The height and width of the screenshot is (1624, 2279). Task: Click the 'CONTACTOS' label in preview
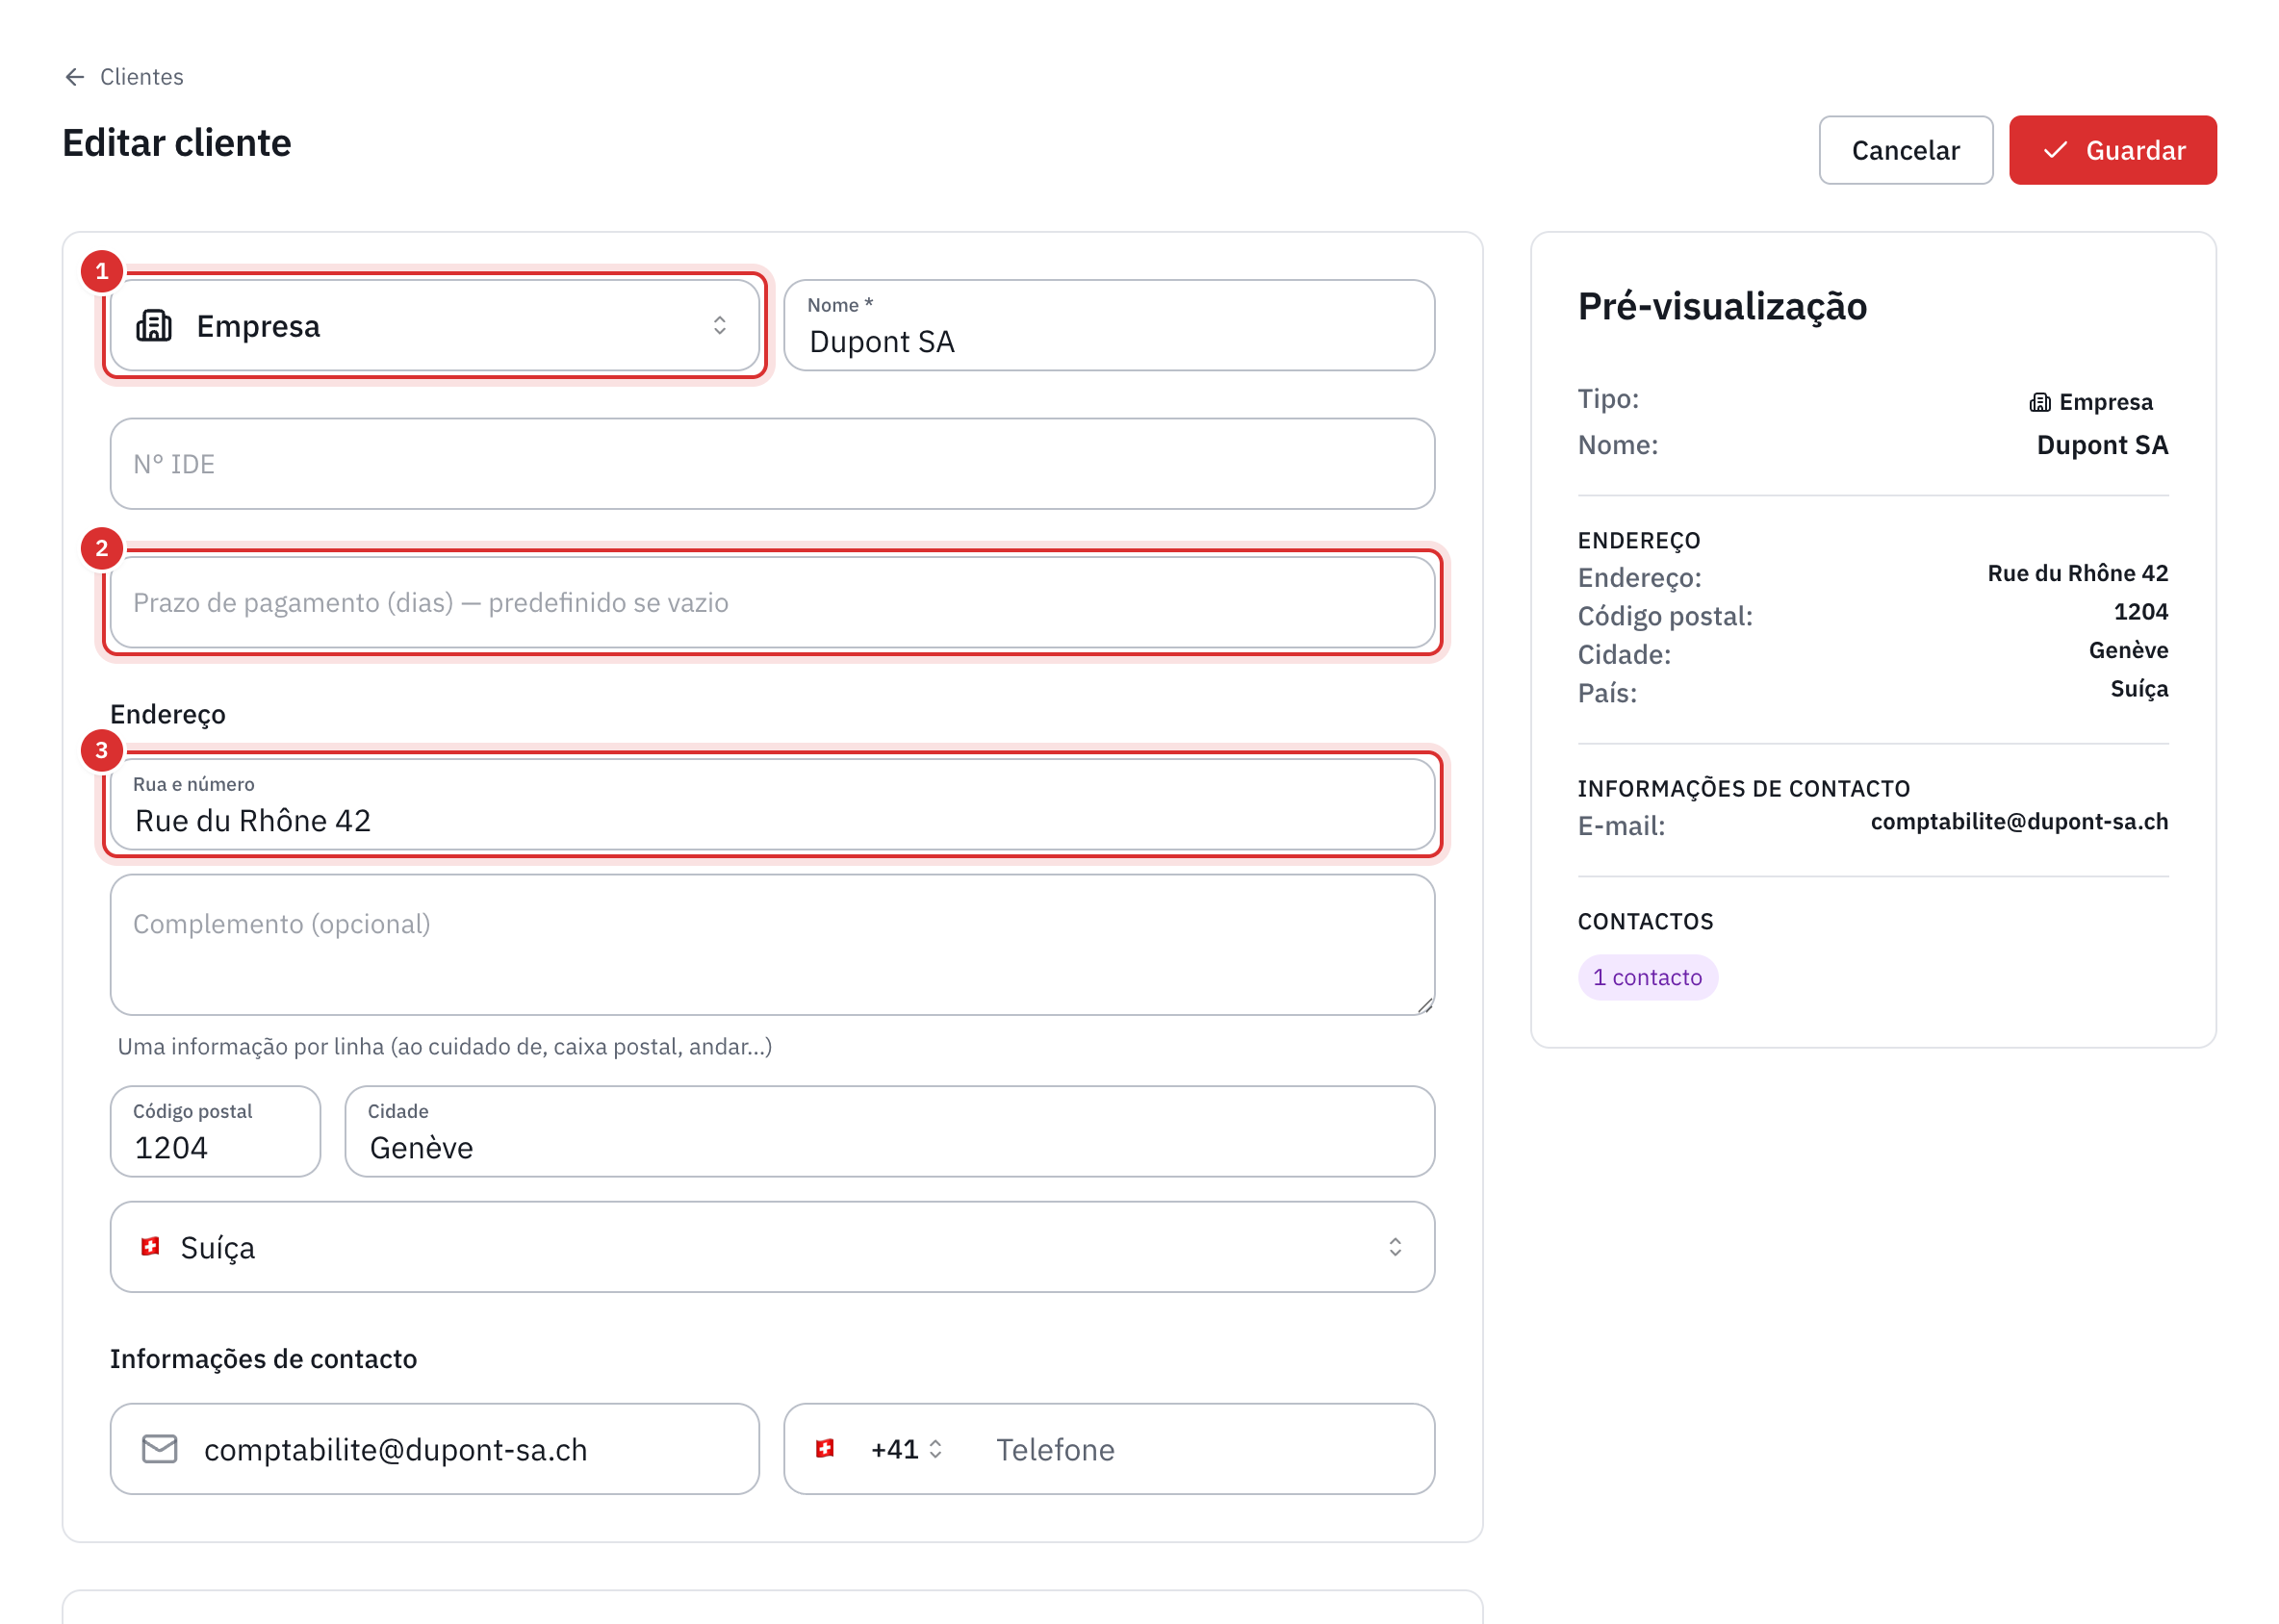(1645, 922)
